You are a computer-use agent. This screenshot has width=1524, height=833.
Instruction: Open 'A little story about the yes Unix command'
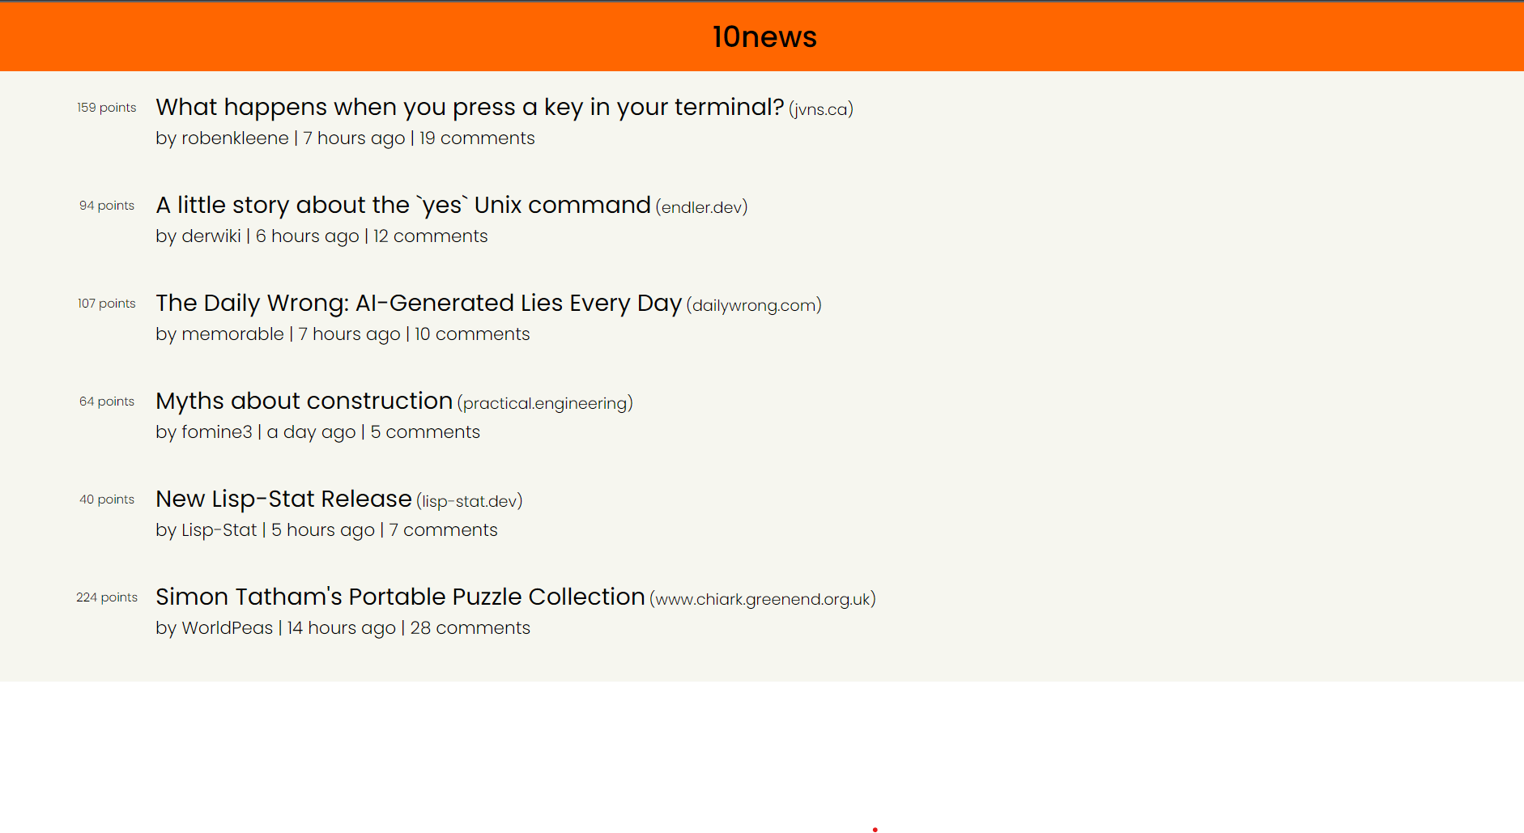coord(403,205)
